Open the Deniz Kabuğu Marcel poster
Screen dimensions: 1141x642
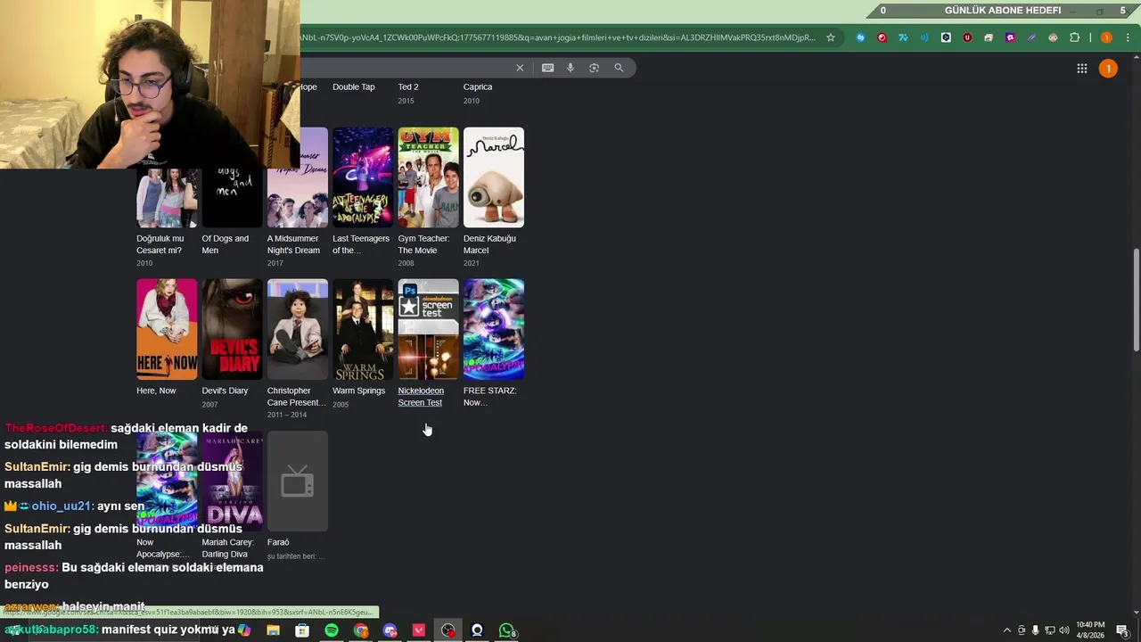[494, 177]
